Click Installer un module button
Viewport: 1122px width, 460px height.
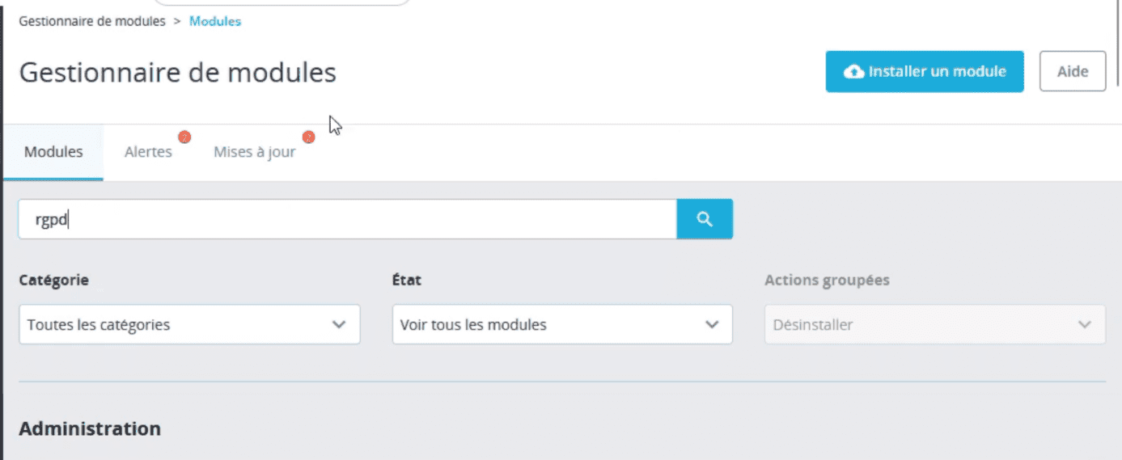click(x=925, y=72)
